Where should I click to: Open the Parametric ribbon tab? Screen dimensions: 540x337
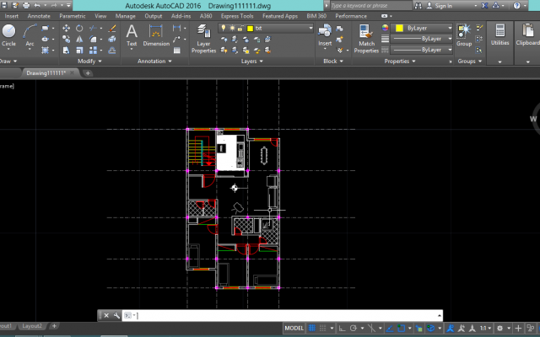tap(73, 16)
